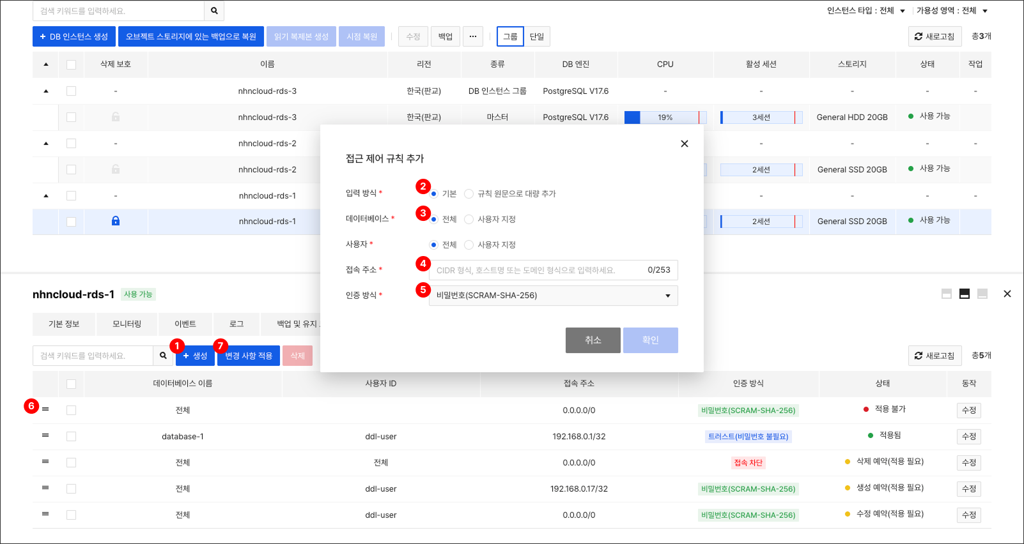This screenshot has width=1024, height=544.
Task: Click the top 새로고침 refresh button
Action: (x=935, y=36)
